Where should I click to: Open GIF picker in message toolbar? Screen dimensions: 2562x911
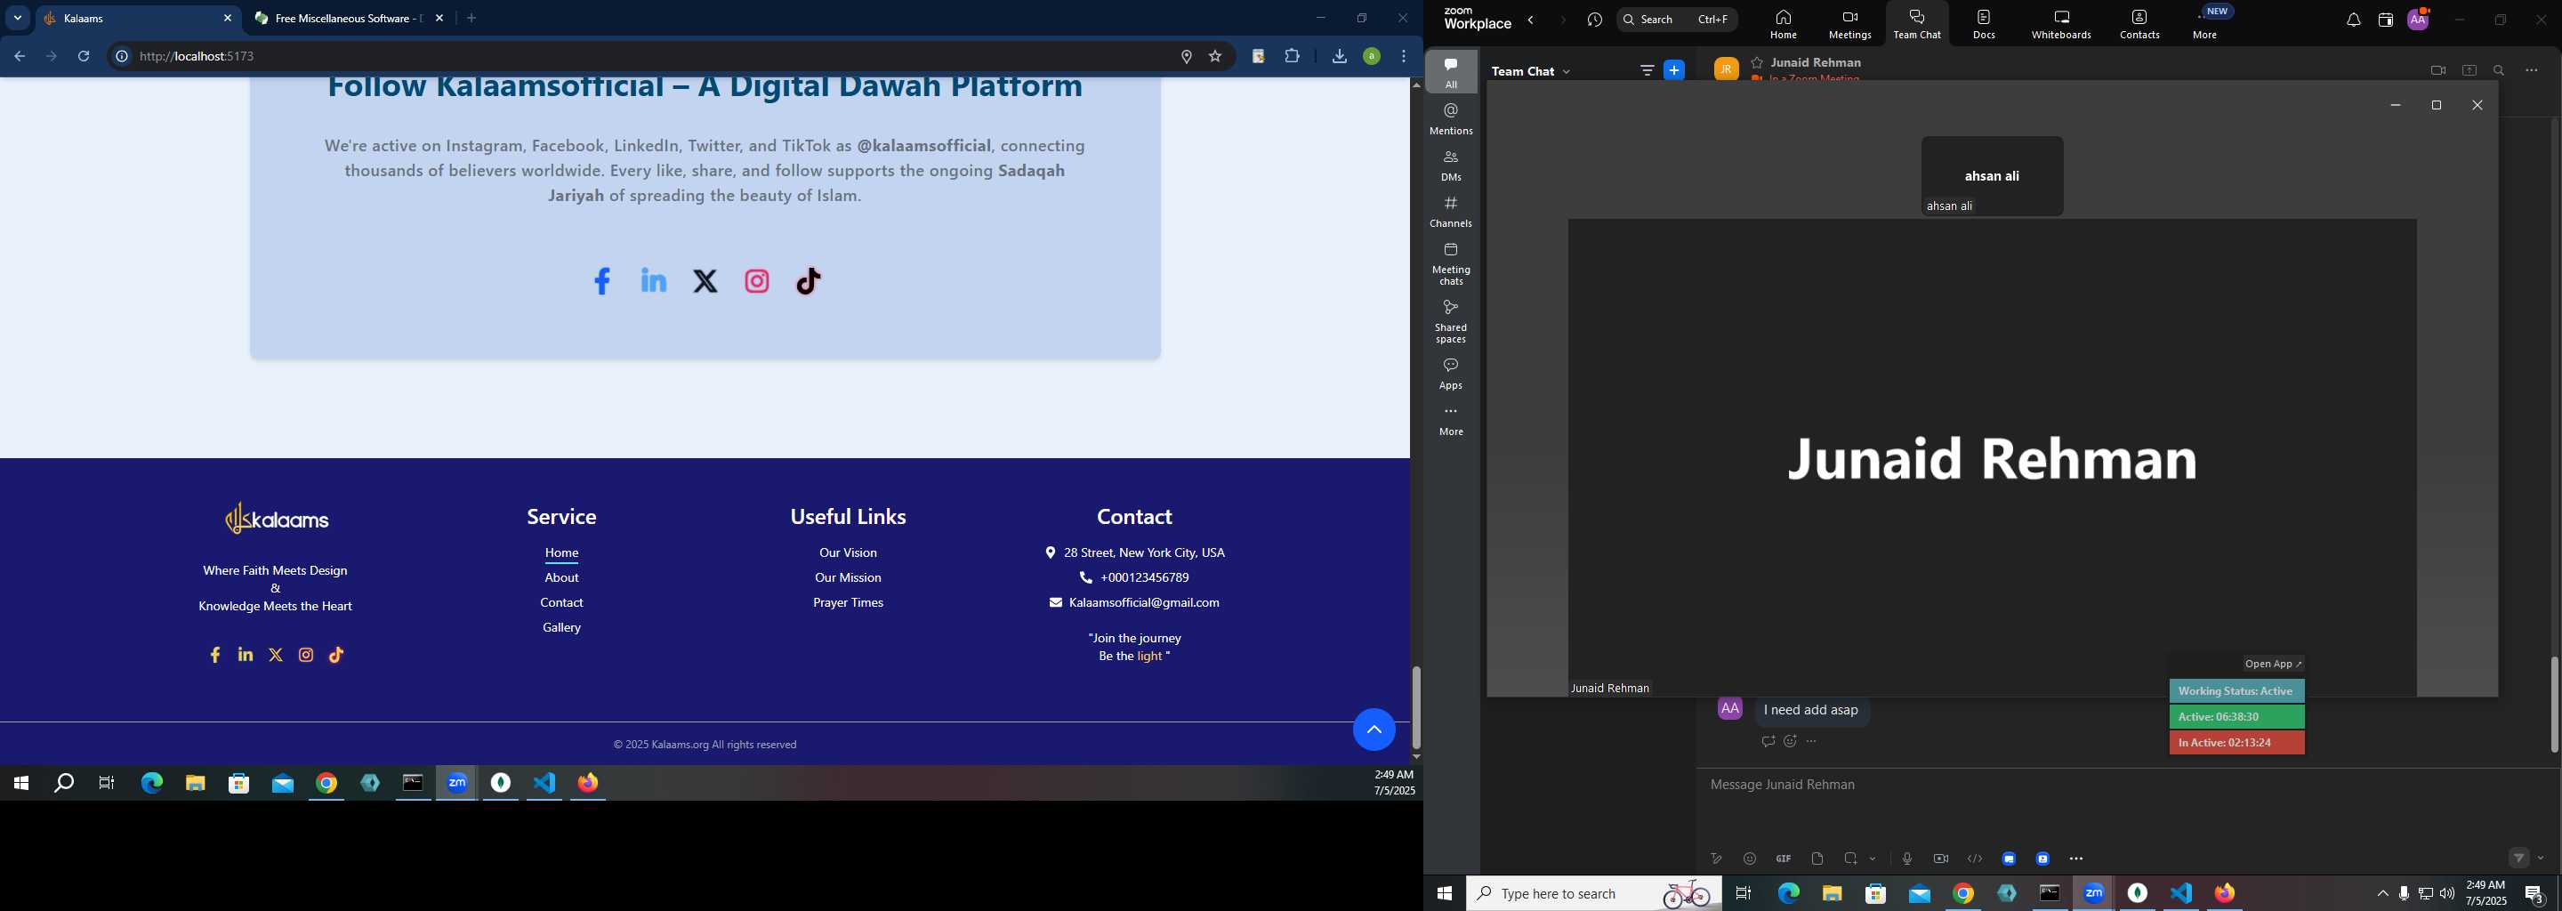1784,859
